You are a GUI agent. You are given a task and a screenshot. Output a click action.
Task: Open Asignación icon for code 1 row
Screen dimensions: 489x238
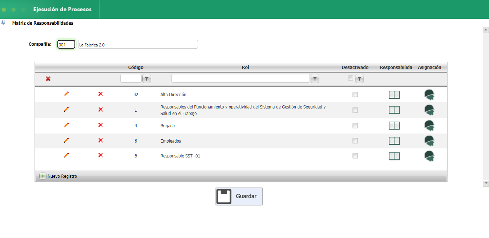click(x=429, y=110)
